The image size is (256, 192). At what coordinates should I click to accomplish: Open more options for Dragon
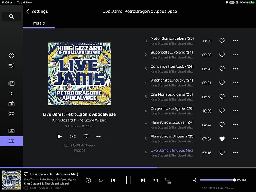tap(235, 111)
